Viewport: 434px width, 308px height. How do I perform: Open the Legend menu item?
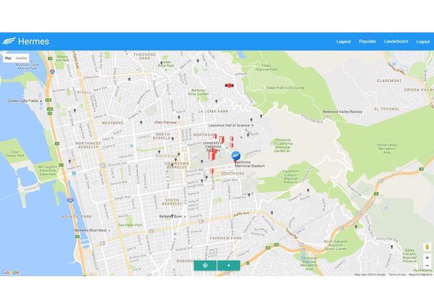click(x=343, y=41)
